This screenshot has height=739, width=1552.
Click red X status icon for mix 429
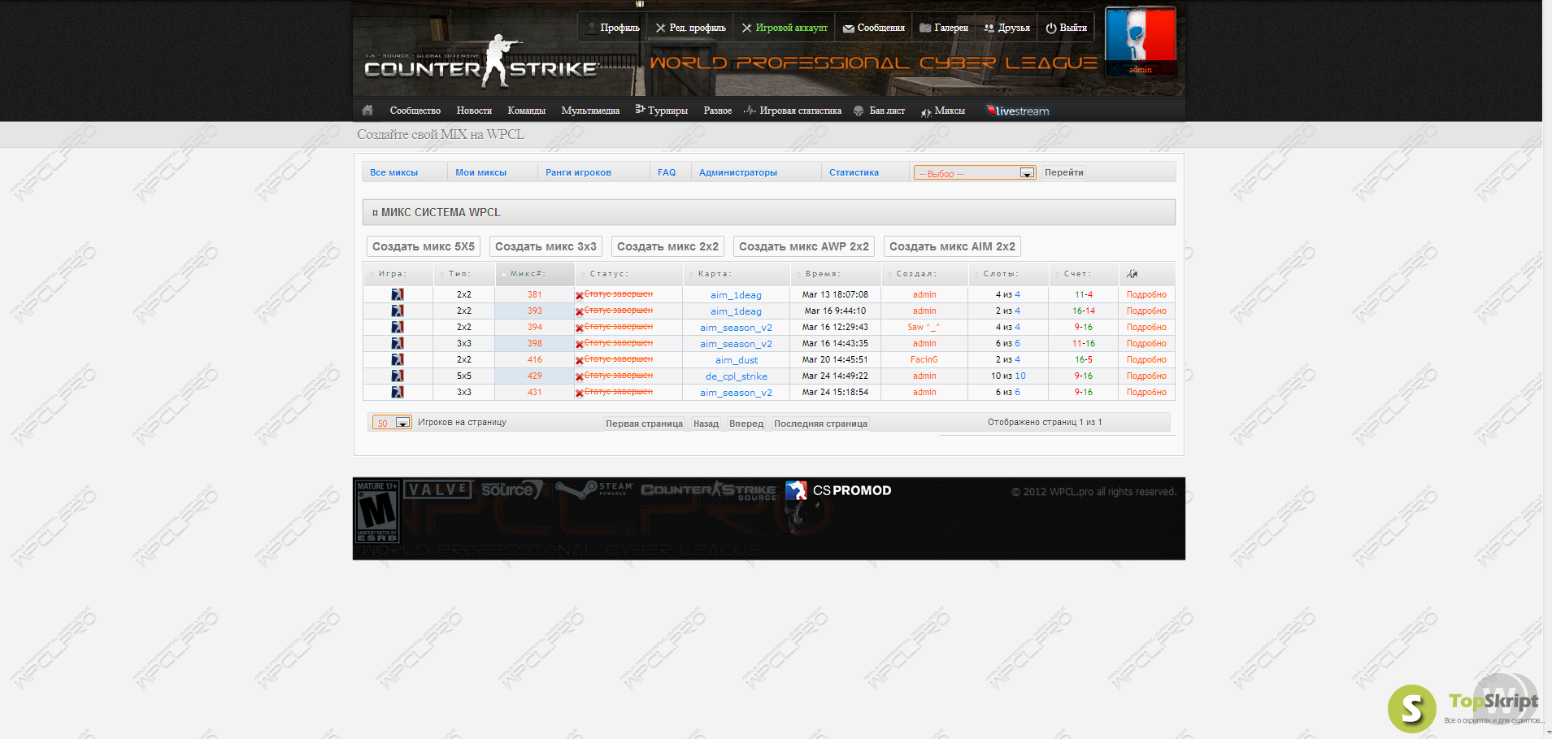(580, 376)
